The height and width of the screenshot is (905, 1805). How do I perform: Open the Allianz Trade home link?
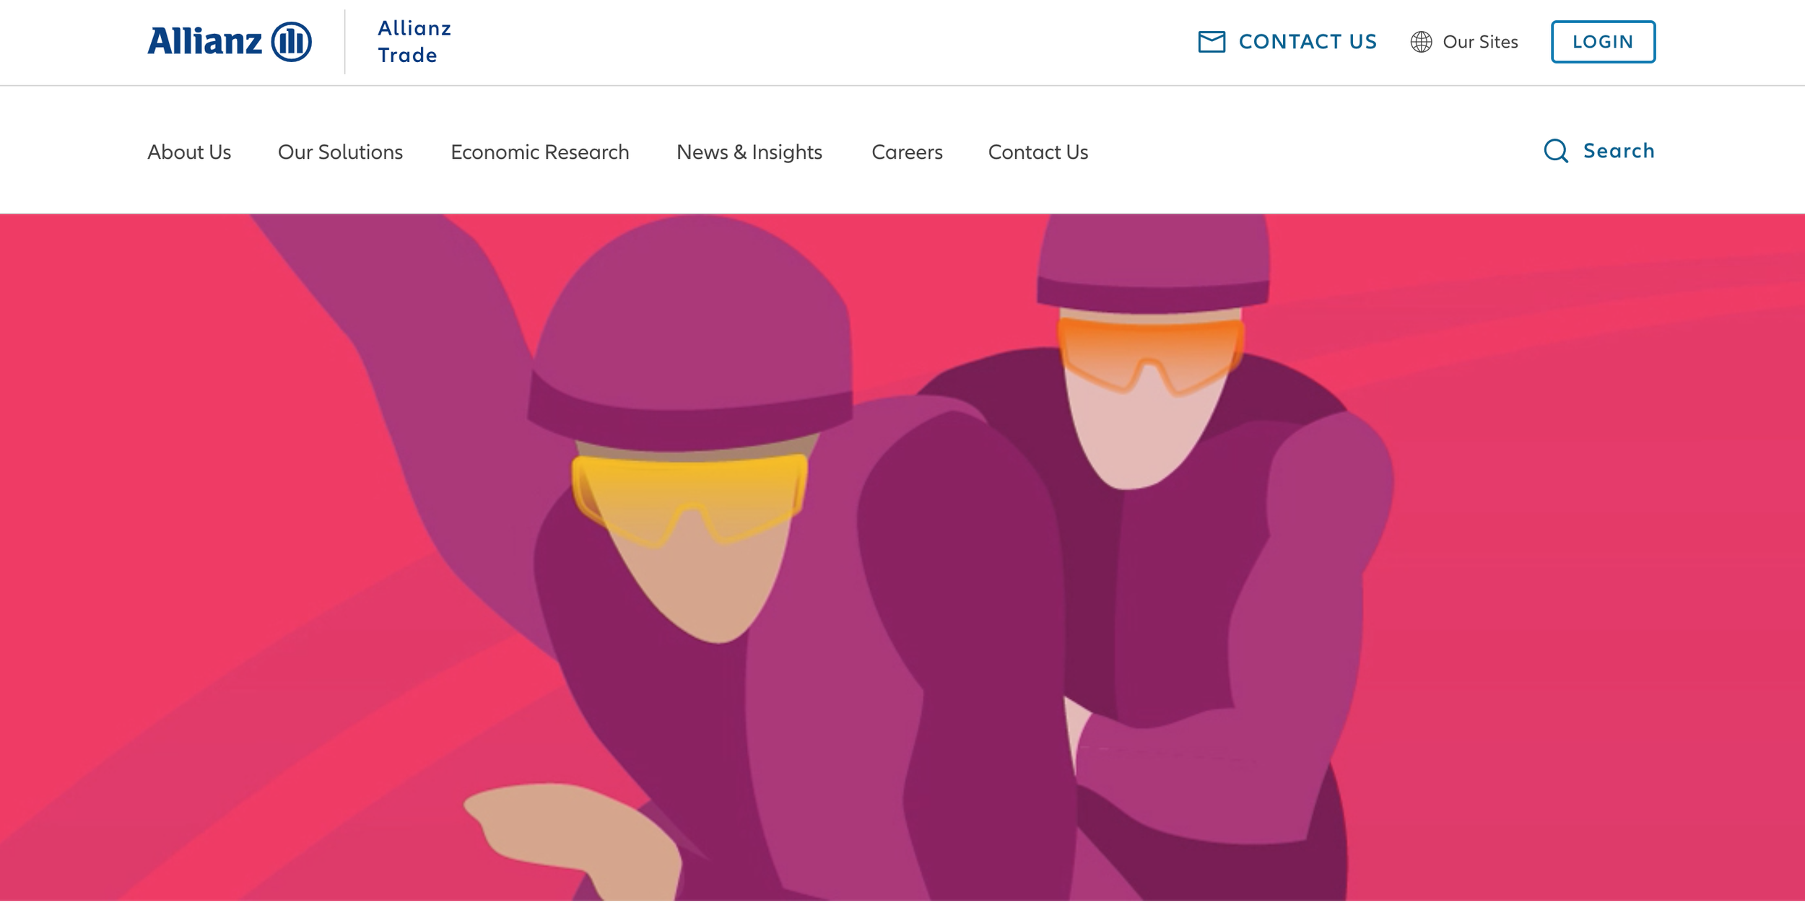[414, 42]
